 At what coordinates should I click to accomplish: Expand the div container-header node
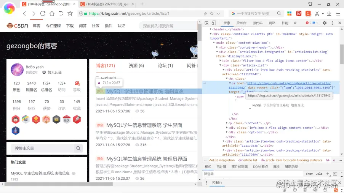coord(217,47)
